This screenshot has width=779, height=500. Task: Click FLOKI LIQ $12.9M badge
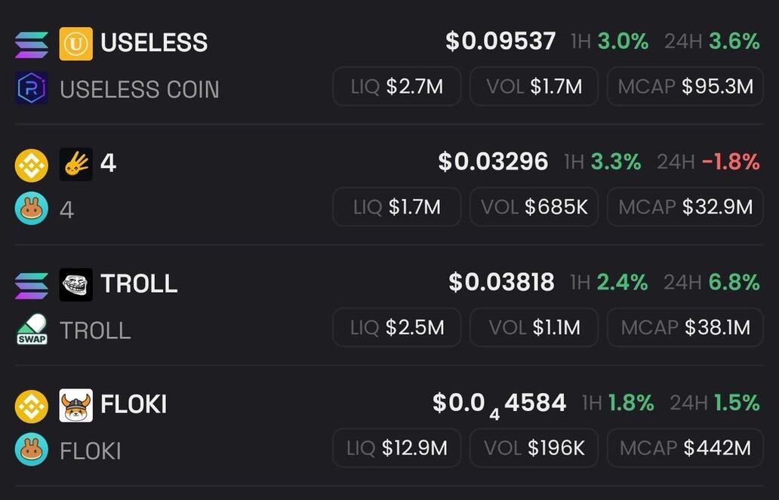(396, 449)
